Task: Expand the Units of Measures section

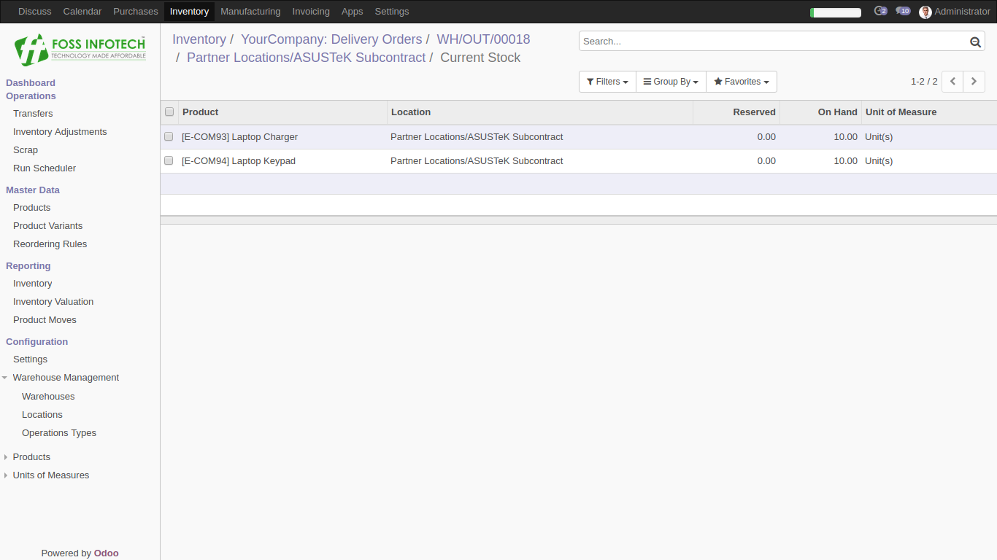Action: click(x=51, y=475)
